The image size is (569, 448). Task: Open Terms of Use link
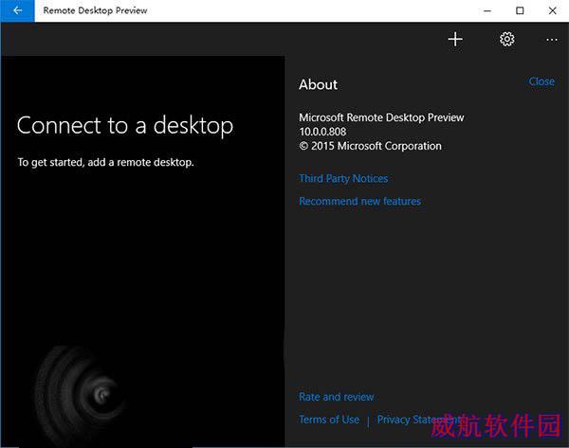329,420
